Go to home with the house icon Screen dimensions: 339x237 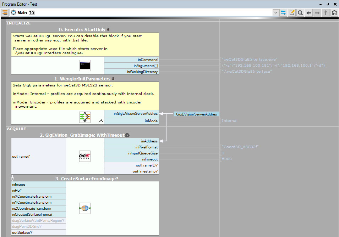(x=334, y=13)
